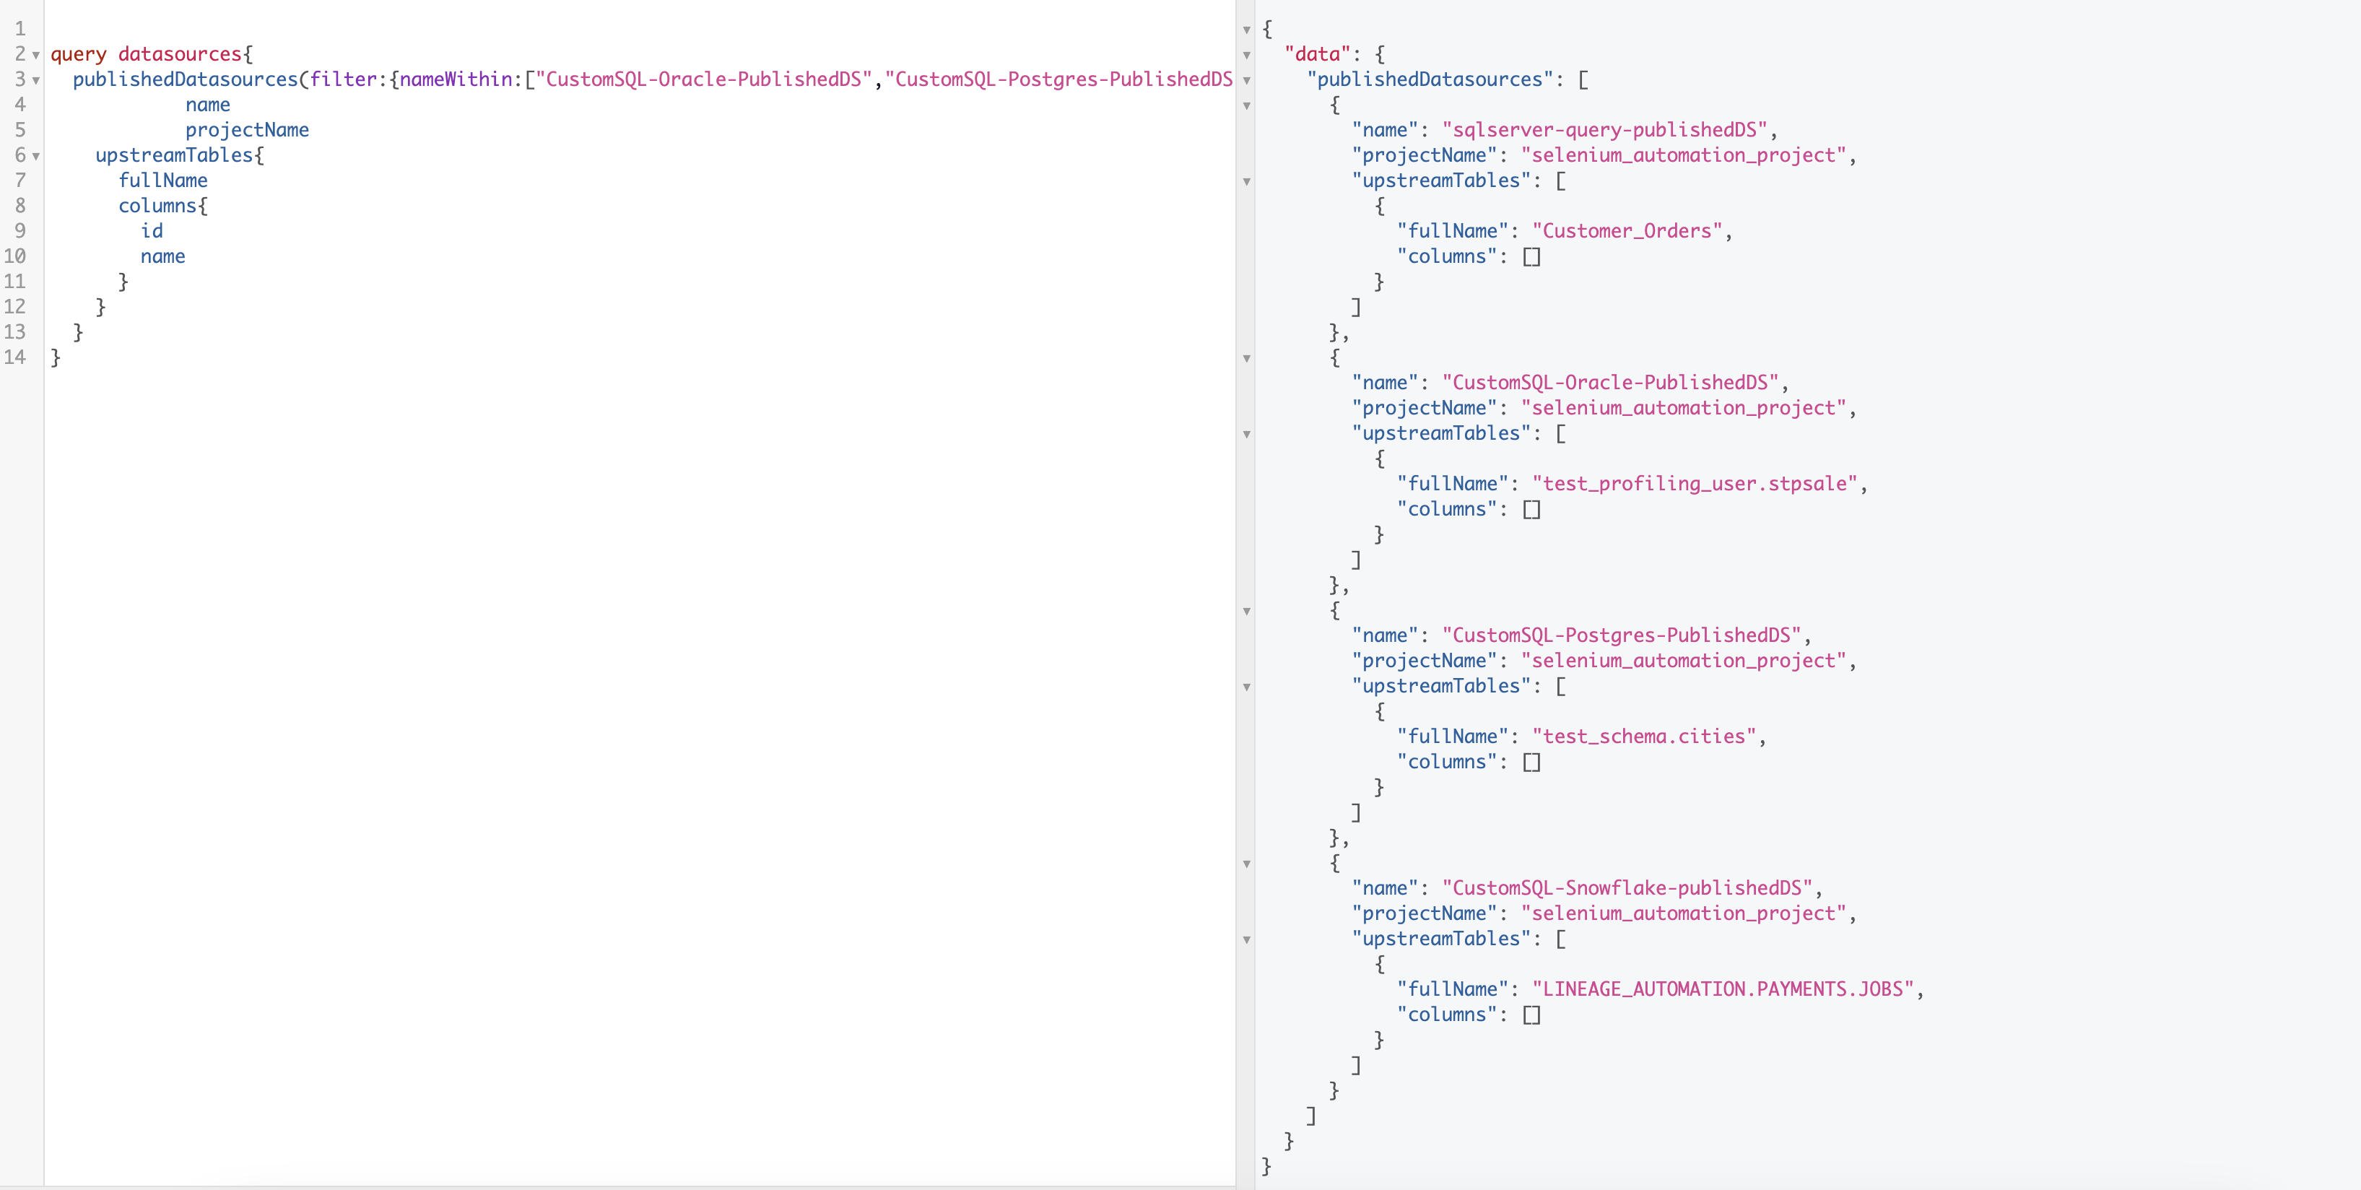
Task: Click the 'nameWithin' filter field in query
Action: tap(456, 79)
